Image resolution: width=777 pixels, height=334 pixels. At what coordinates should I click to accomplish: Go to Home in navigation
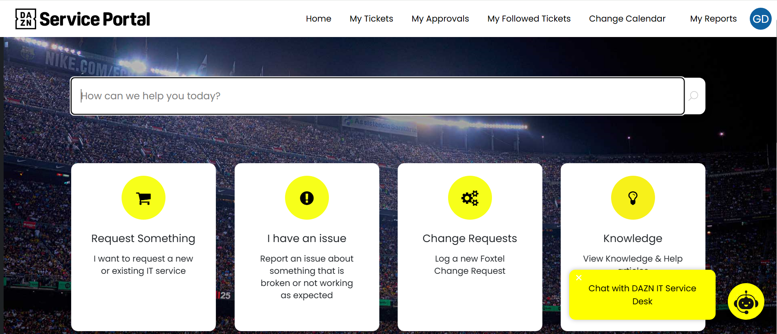tap(318, 19)
